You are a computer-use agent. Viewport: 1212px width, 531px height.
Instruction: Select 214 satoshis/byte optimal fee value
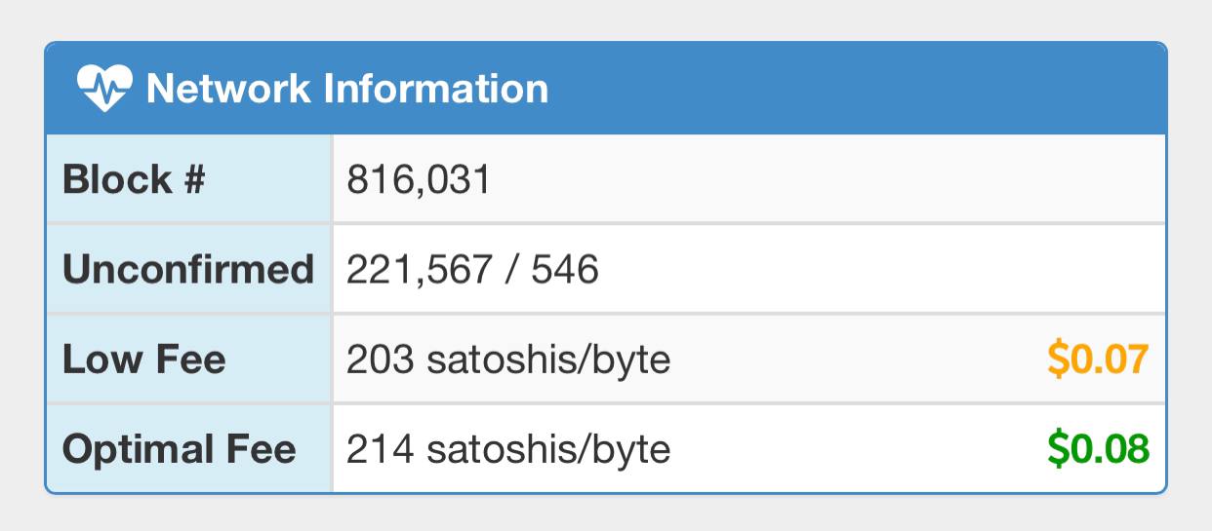(x=508, y=450)
